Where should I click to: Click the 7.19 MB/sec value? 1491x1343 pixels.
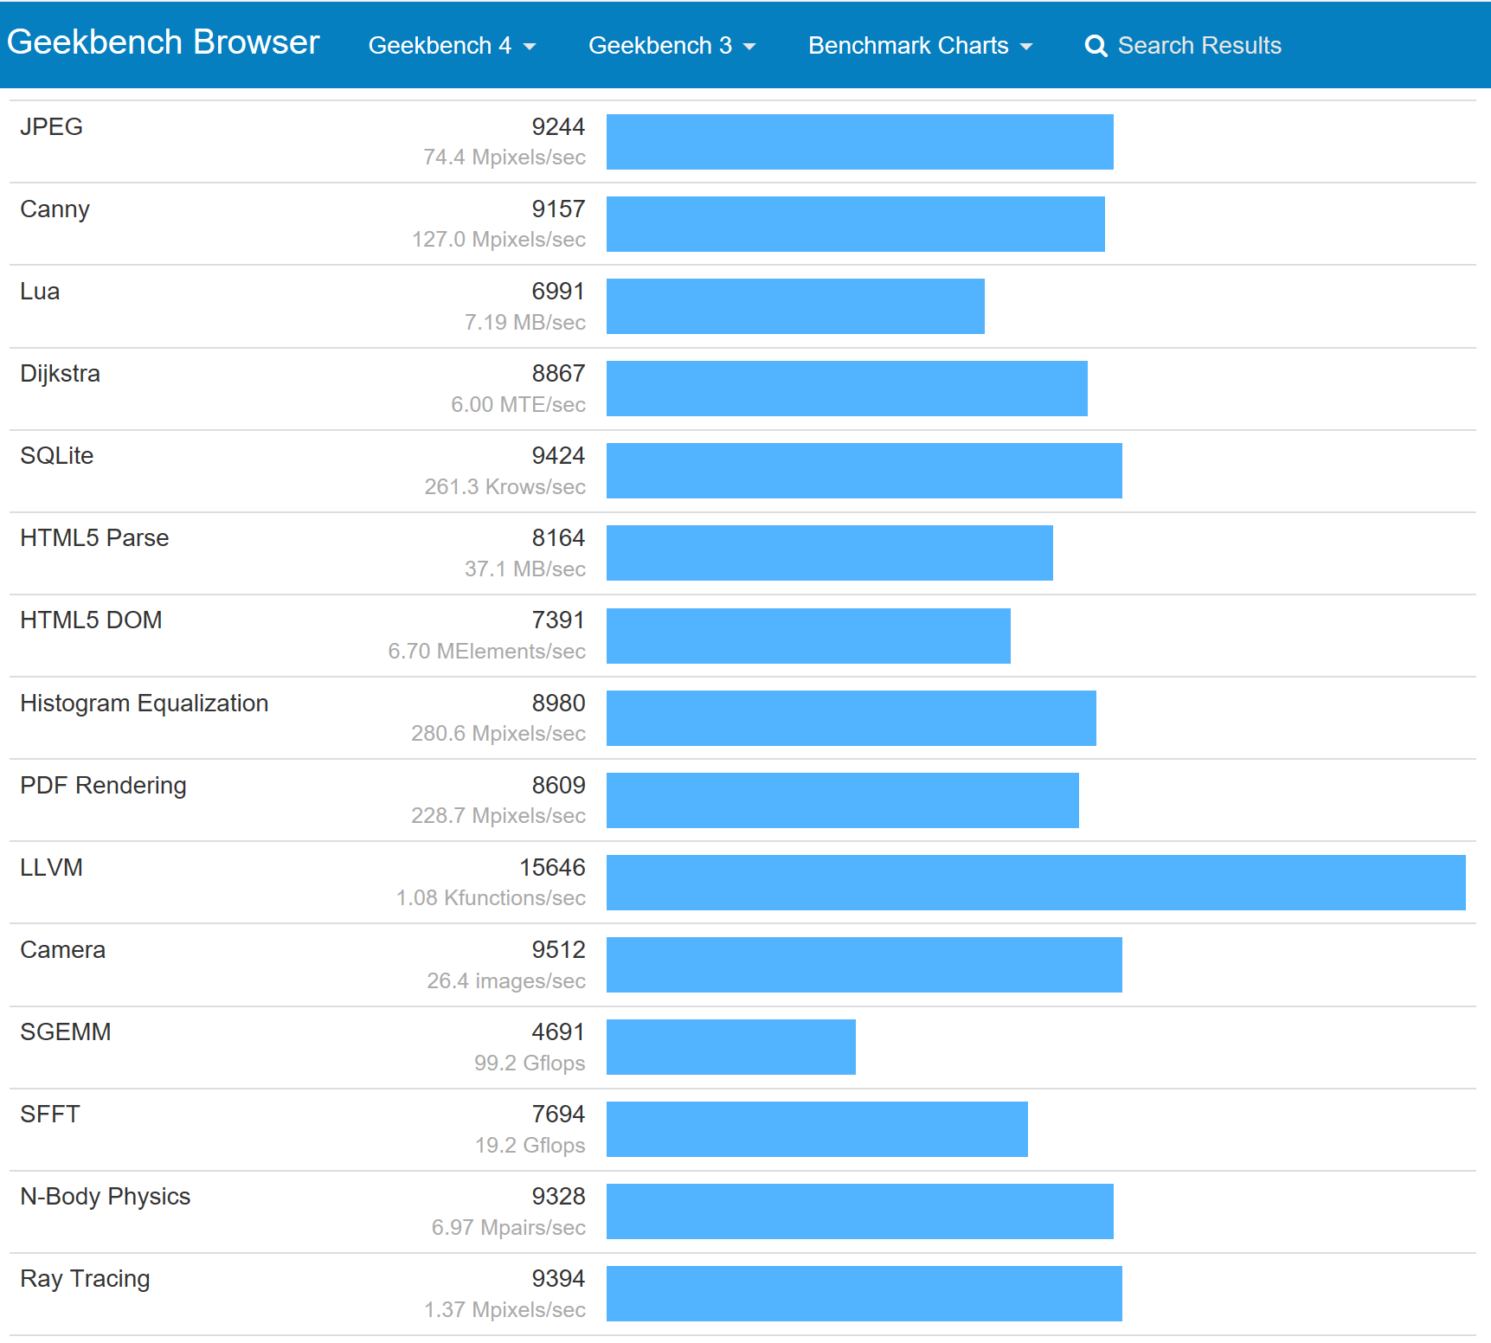coord(524,322)
